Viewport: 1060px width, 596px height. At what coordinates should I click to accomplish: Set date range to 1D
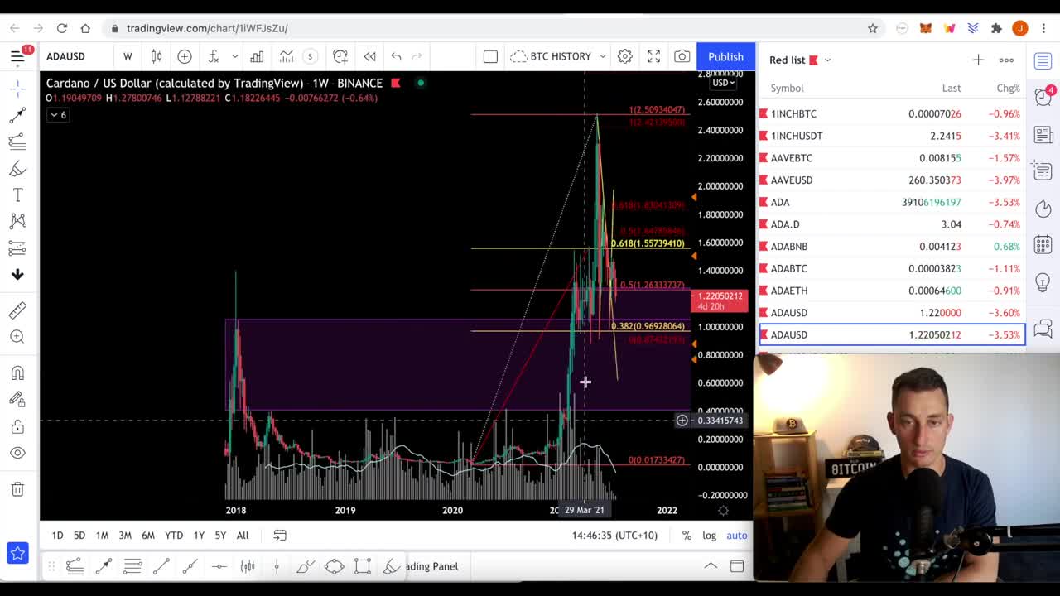57,536
